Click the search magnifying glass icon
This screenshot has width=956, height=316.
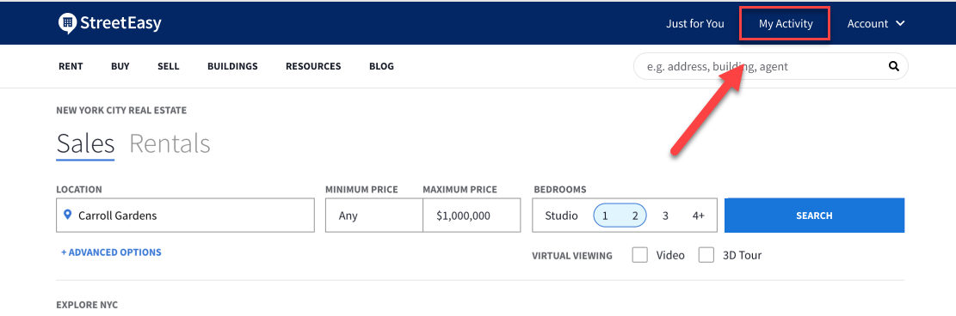tap(894, 66)
